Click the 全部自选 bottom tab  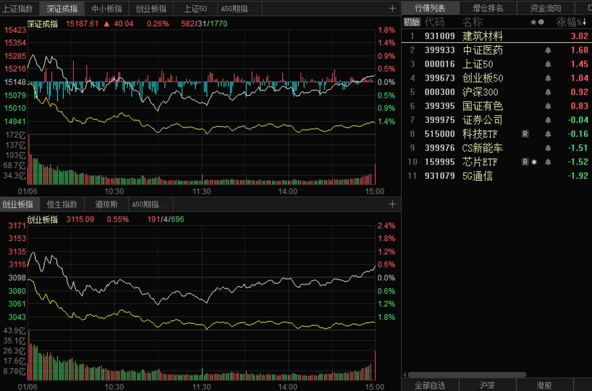[x=430, y=385]
